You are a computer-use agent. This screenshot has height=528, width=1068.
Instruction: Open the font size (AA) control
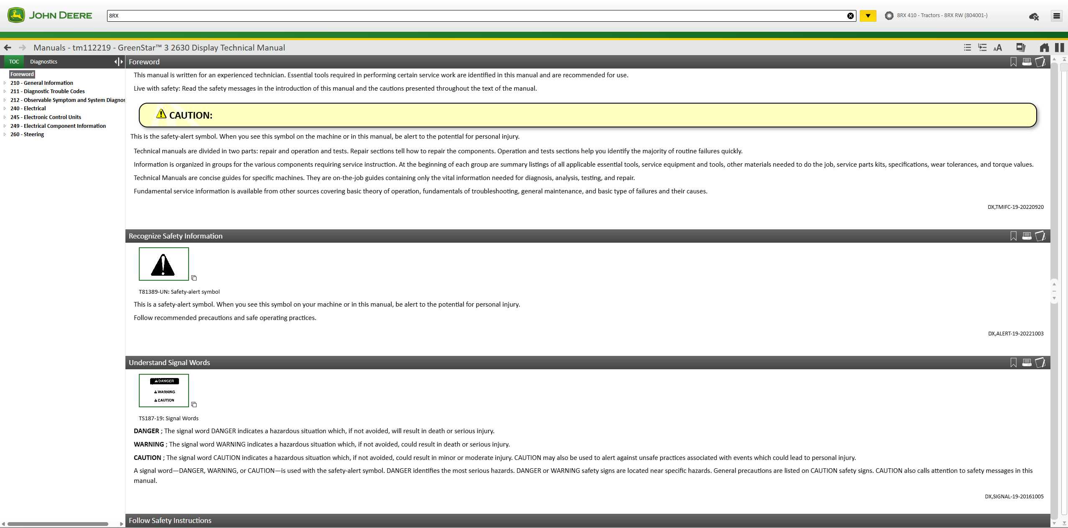[998, 48]
